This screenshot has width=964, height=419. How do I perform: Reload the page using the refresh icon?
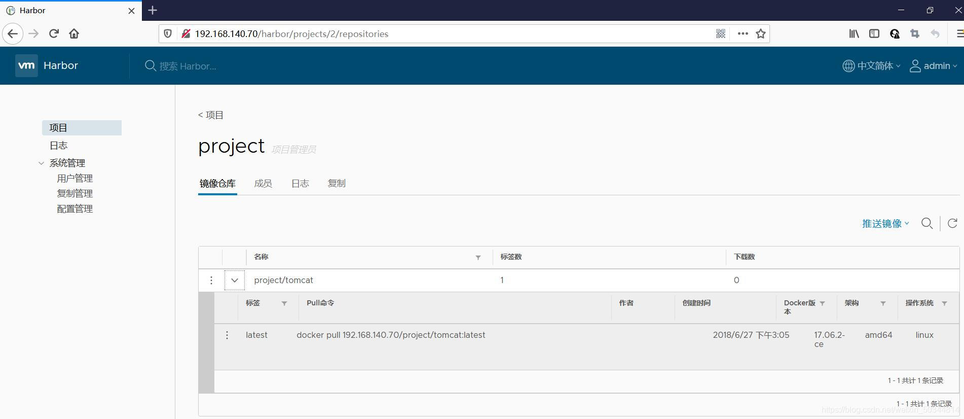(x=54, y=34)
